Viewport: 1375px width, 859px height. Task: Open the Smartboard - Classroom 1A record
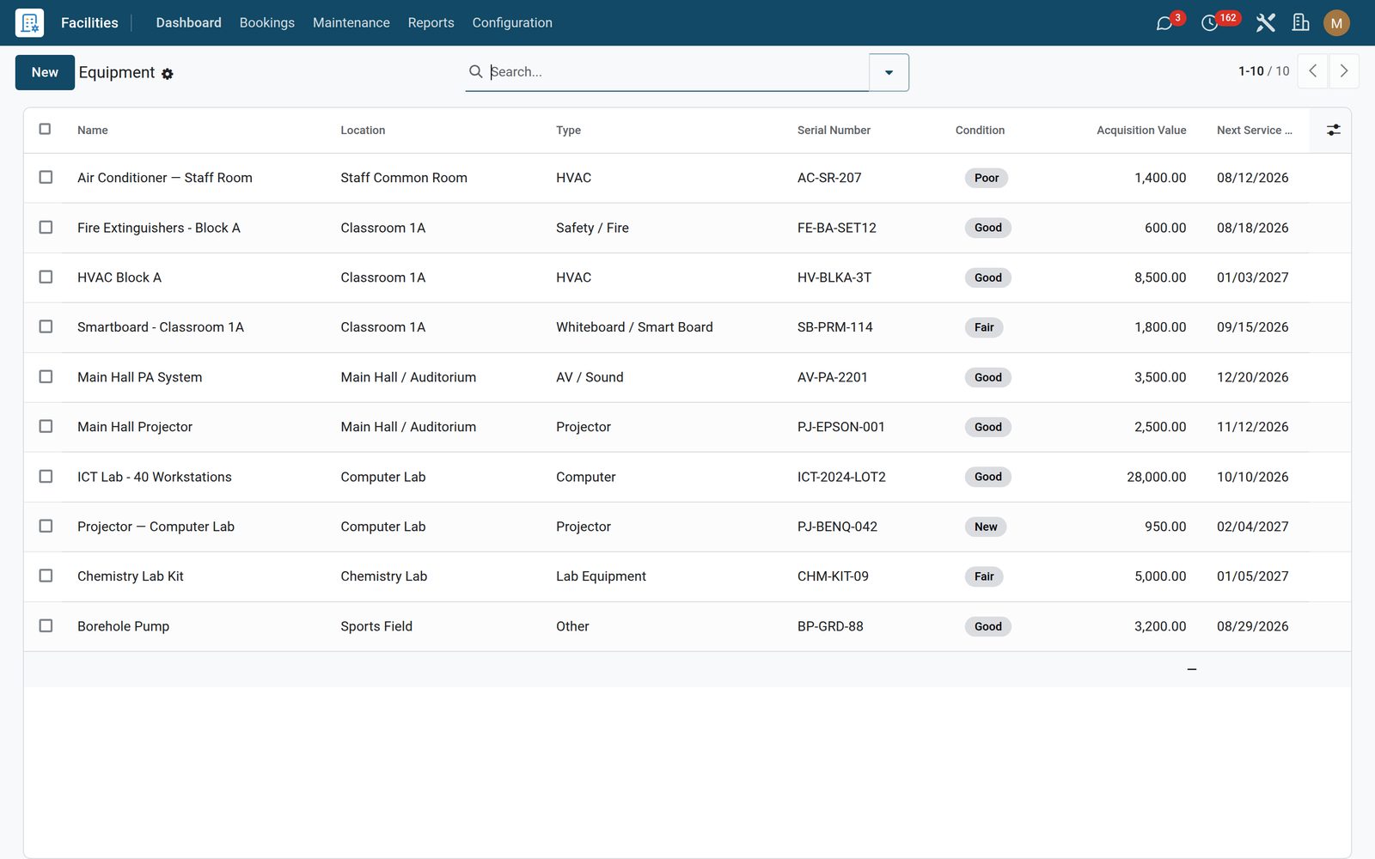pyautogui.click(x=161, y=327)
